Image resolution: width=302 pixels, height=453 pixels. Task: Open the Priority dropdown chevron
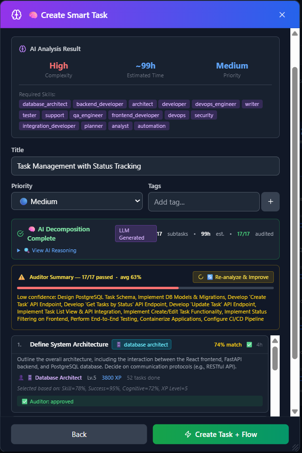coord(137,201)
